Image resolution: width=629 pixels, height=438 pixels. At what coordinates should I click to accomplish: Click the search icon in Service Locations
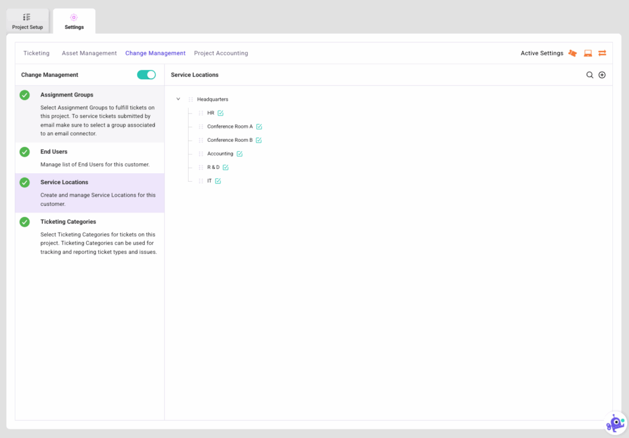[x=590, y=75]
